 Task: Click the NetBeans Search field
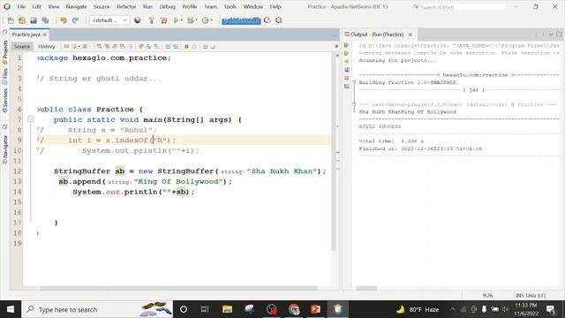coord(462,7)
